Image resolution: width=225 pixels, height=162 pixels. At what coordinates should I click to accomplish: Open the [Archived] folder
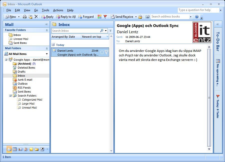pos(24,64)
